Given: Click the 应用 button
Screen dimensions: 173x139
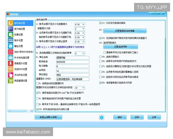Looking at the screenshot, I should point(154,117).
